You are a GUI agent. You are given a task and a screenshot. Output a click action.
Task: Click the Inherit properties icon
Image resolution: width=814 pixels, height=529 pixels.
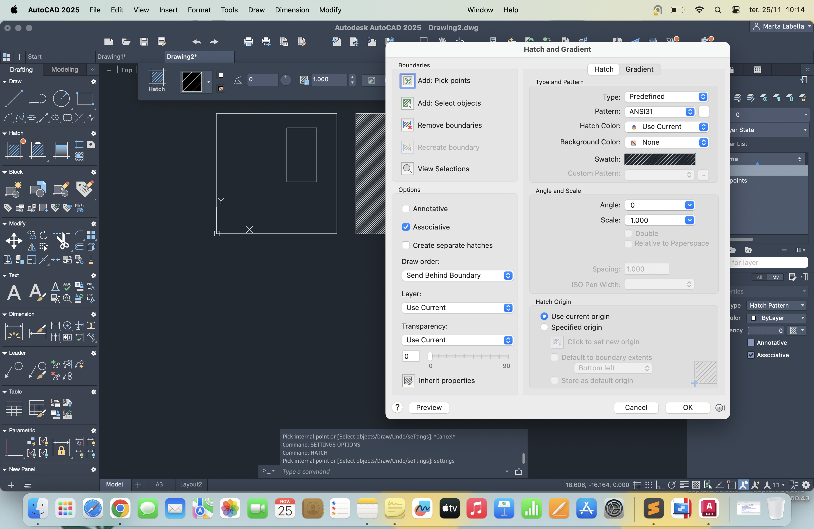[x=408, y=381]
